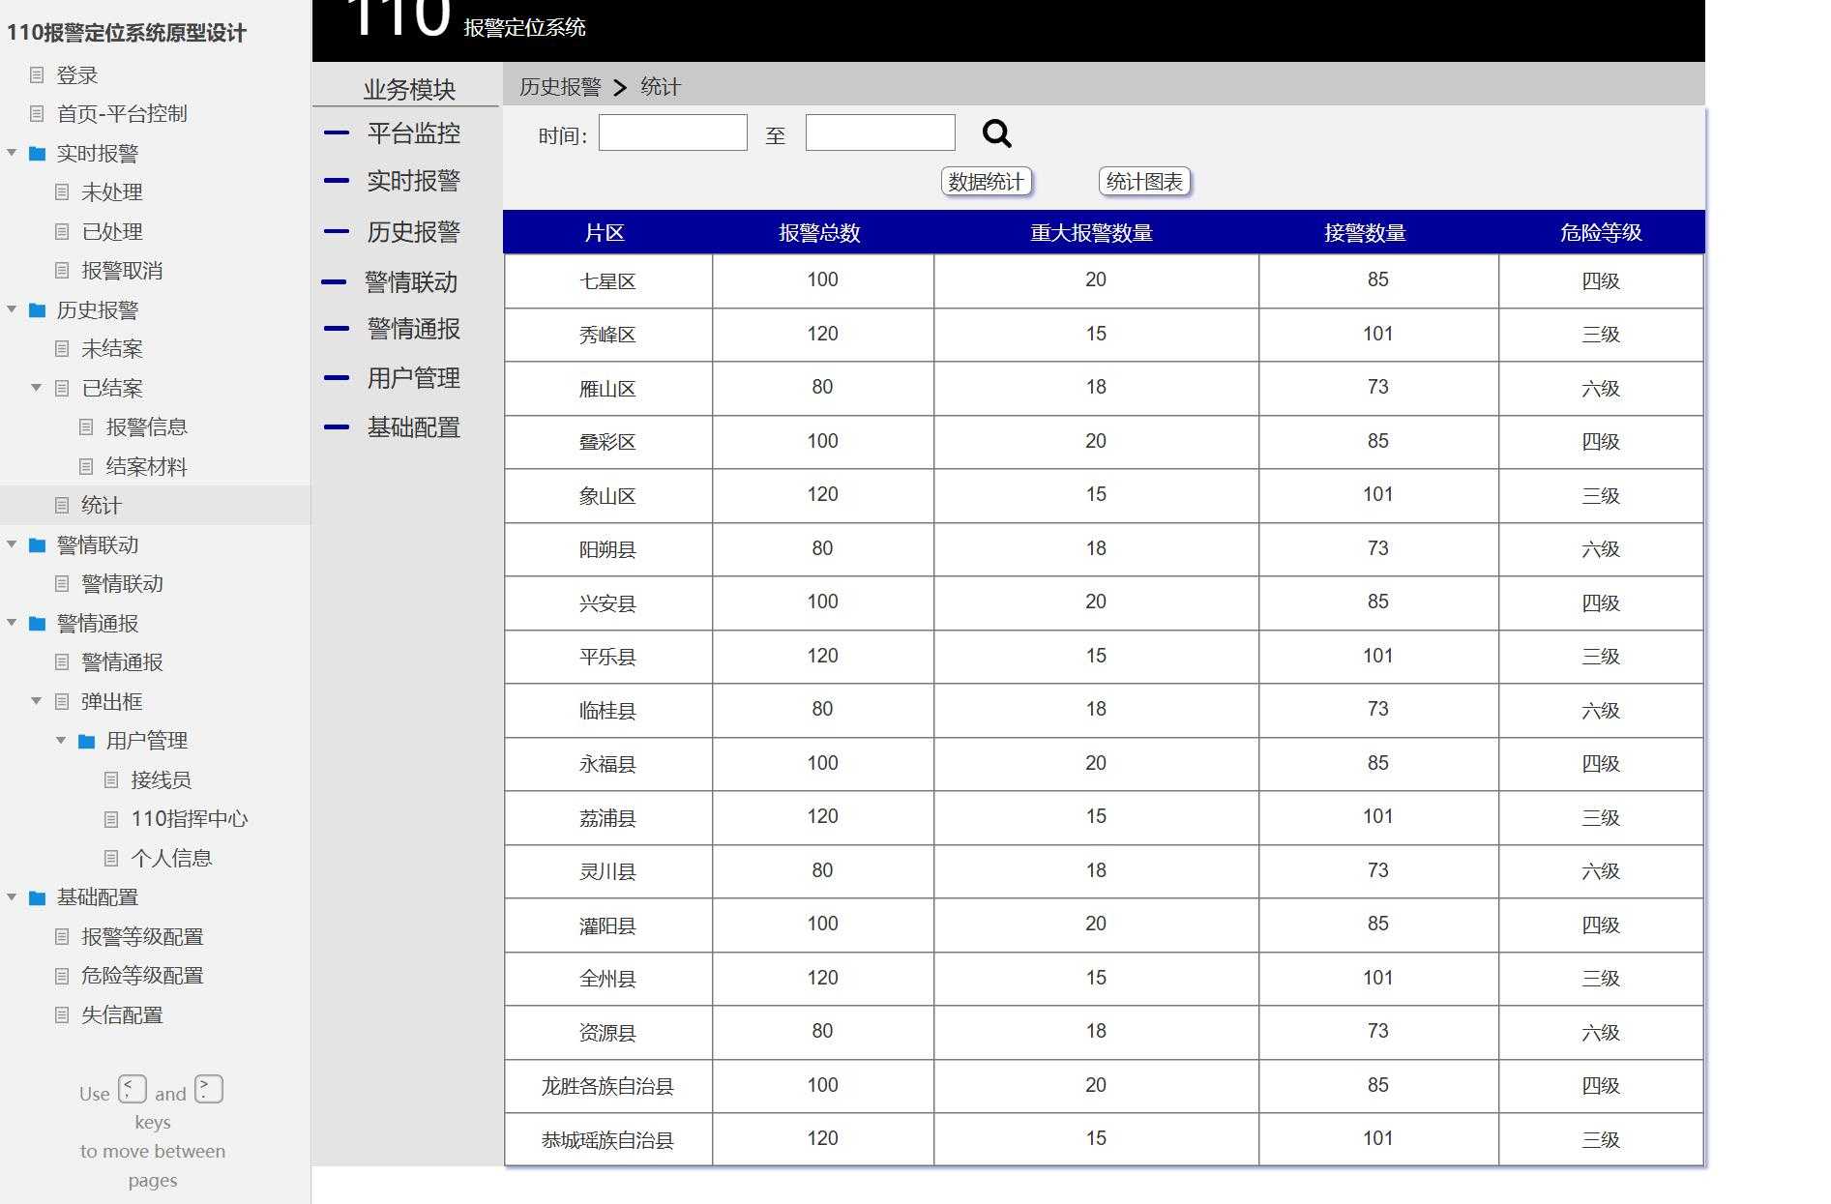Open the 接线员 page in tree
The height and width of the screenshot is (1204, 1831).
pyautogui.click(x=161, y=779)
